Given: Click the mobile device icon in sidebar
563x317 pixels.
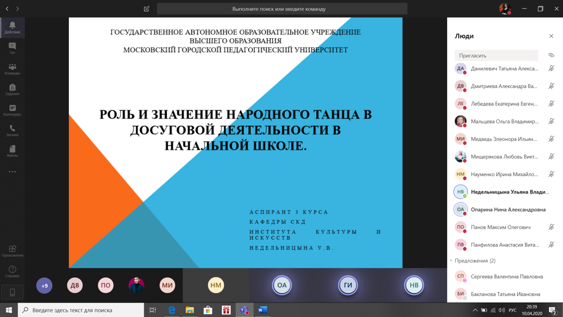Looking at the screenshot, I should (x=12, y=293).
